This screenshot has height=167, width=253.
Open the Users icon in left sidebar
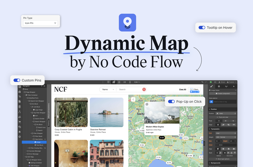(x=20, y=117)
